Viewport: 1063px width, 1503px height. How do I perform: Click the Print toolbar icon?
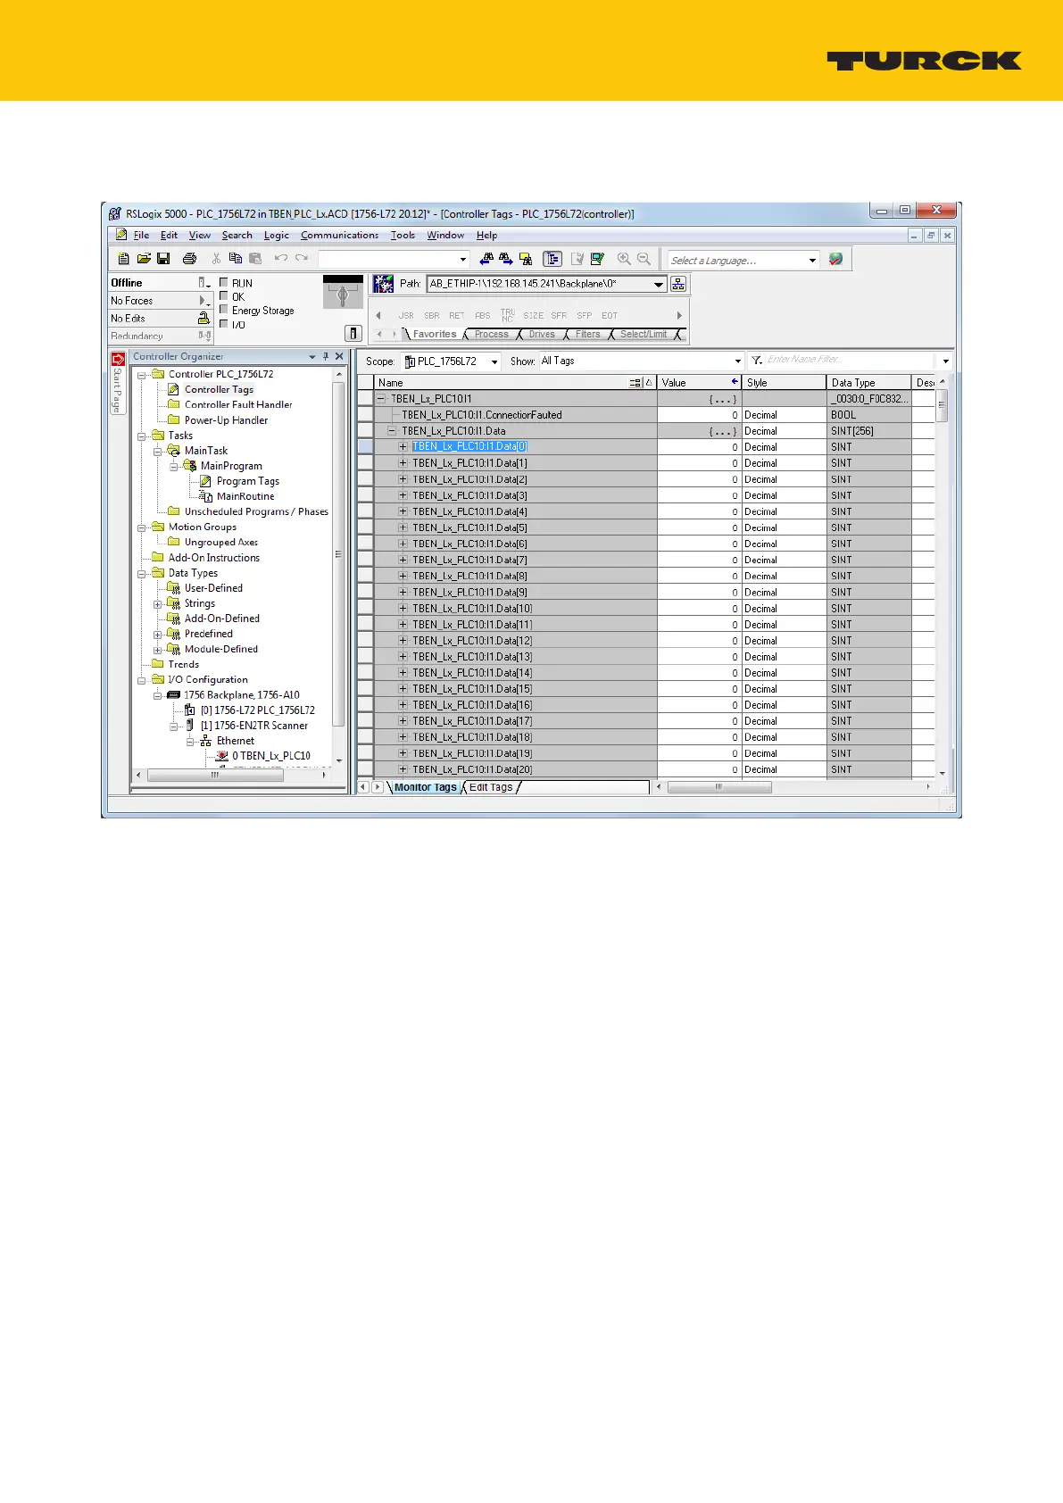[x=189, y=259]
